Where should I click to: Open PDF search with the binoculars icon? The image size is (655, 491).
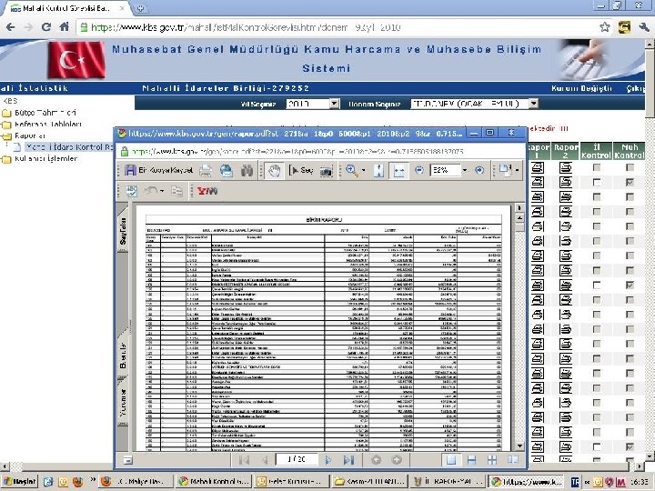pyautogui.click(x=247, y=170)
